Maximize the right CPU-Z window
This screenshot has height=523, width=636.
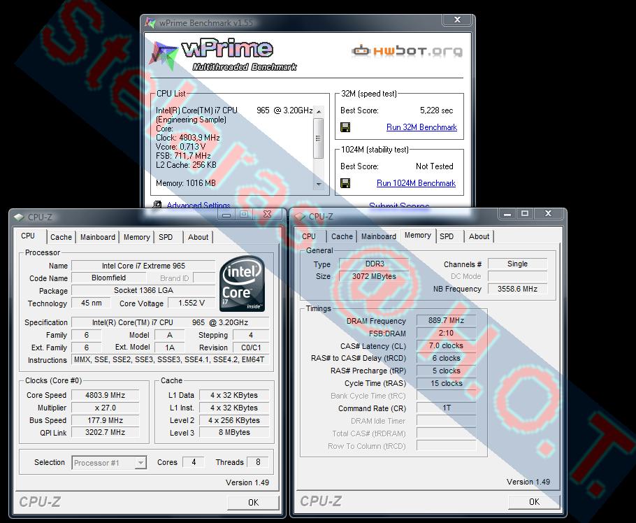(x=525, y=213)
